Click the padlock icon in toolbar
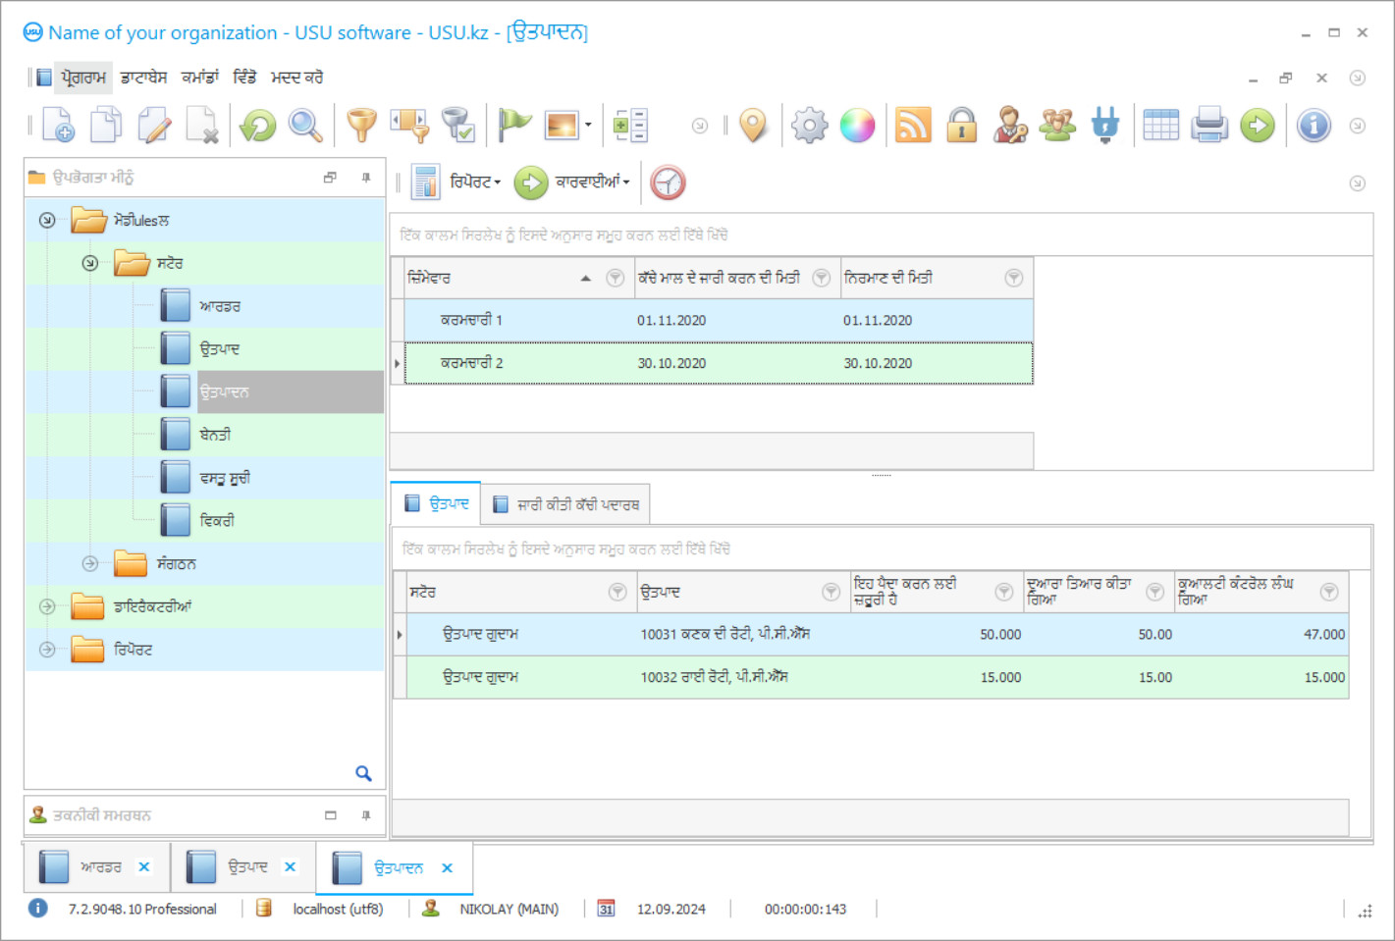 [961, 126]
